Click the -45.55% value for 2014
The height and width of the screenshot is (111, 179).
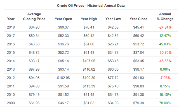coord(165,61)
